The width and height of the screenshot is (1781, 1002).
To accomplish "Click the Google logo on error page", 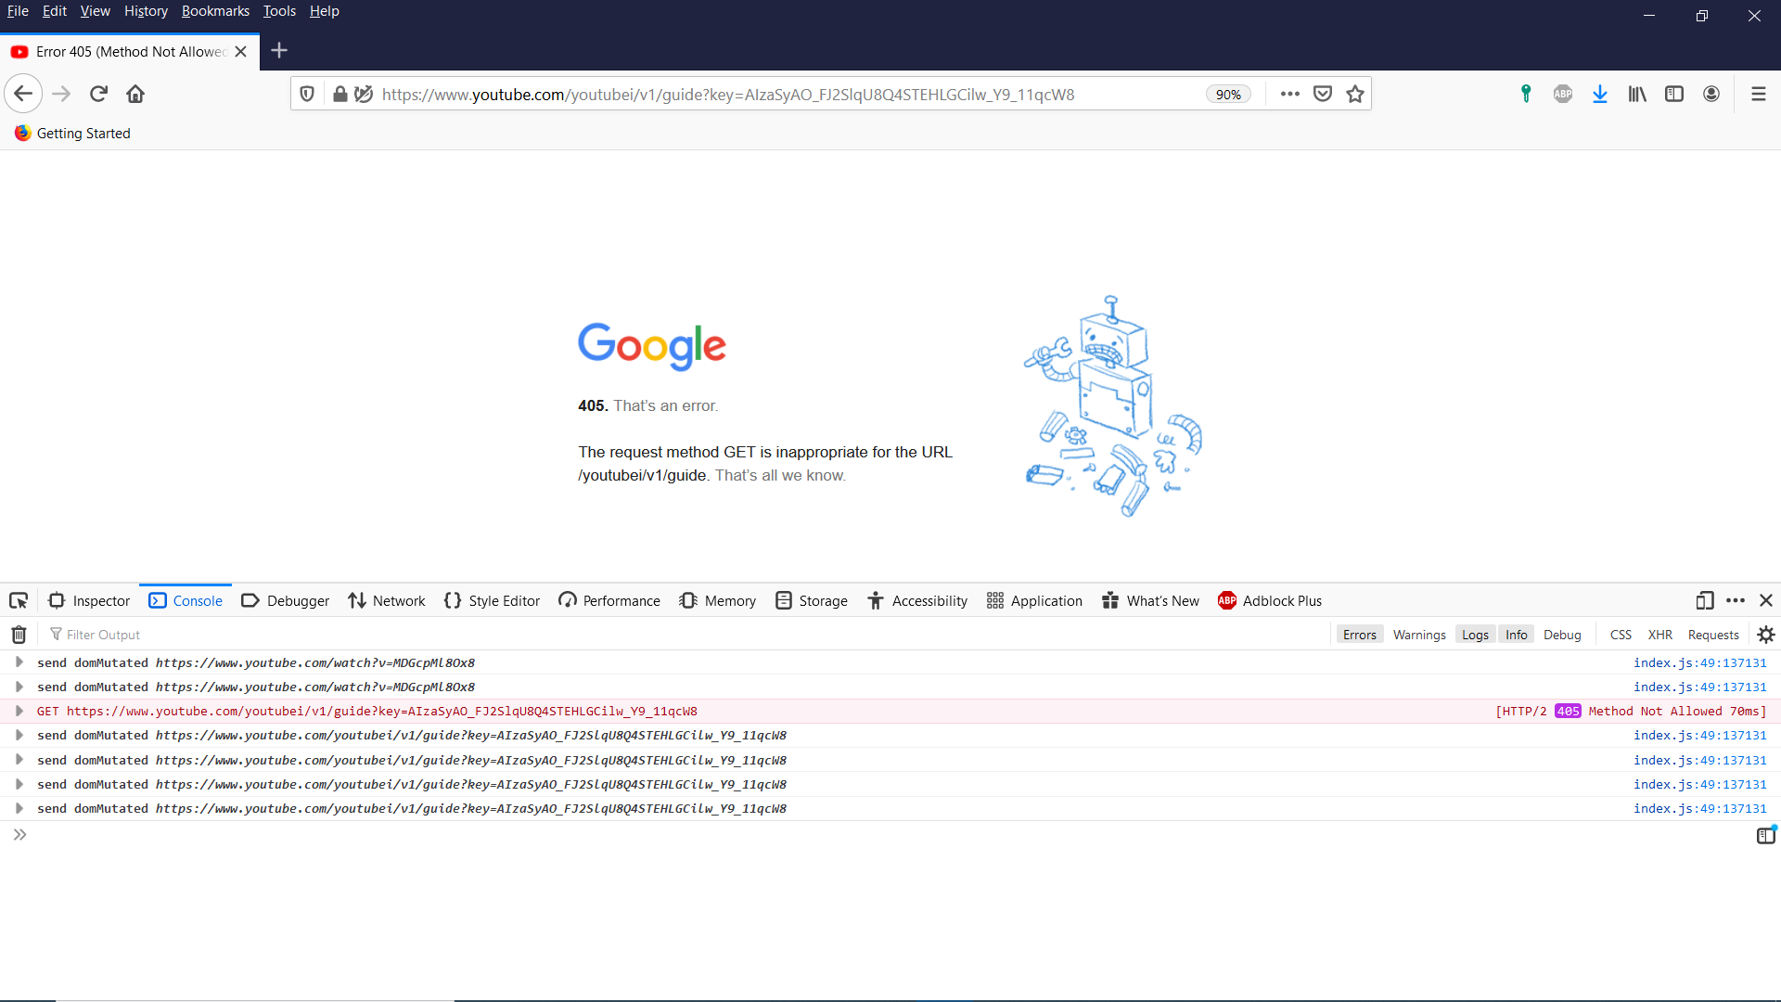I will (x=652, y=346).
